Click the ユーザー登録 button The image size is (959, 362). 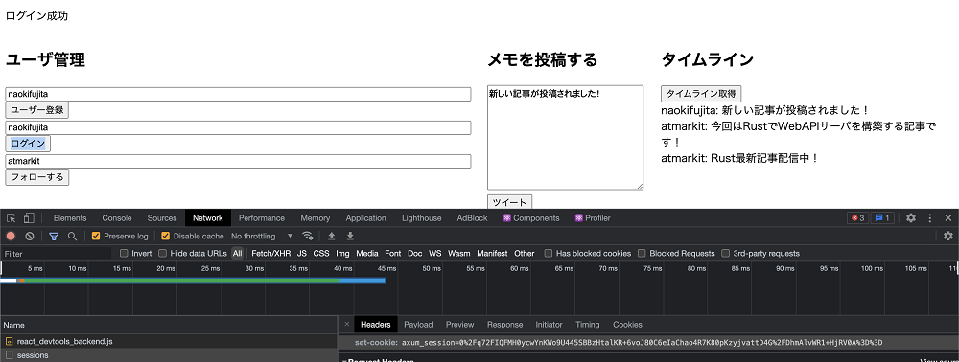(x=37, y=110)
